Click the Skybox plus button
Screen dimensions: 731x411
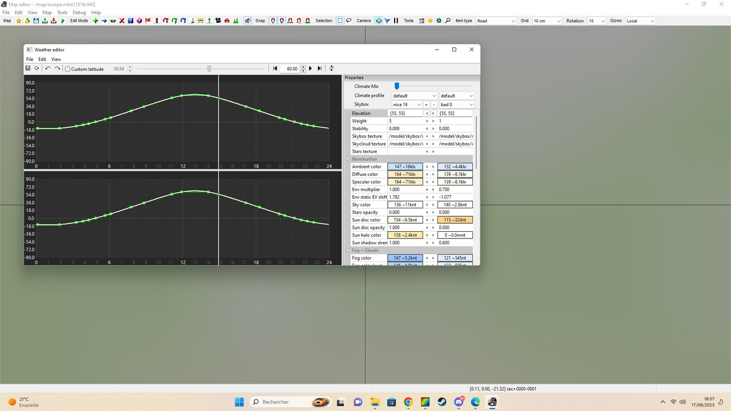tap(426, 104)
